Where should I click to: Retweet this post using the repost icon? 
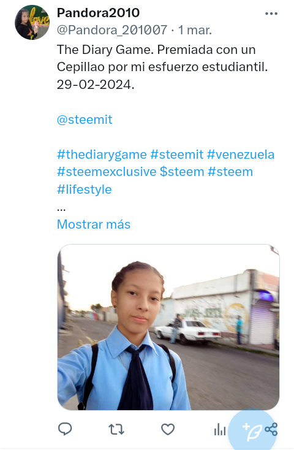(116, 430)
